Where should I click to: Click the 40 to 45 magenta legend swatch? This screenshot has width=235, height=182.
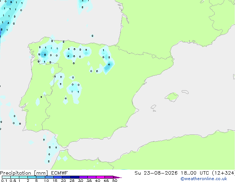100,177
